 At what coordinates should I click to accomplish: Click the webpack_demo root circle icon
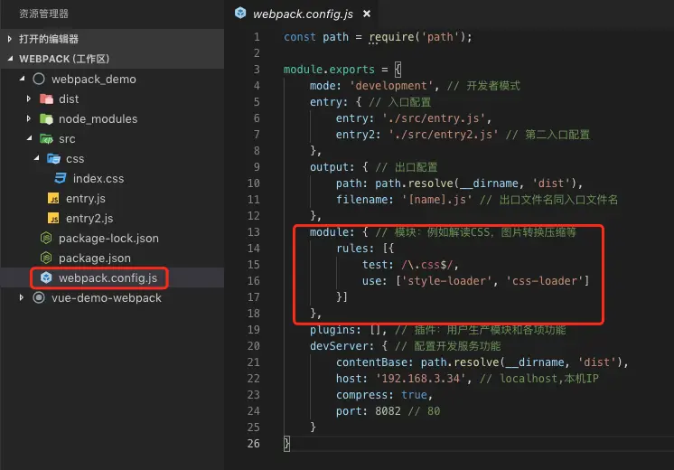click(39, 79)
